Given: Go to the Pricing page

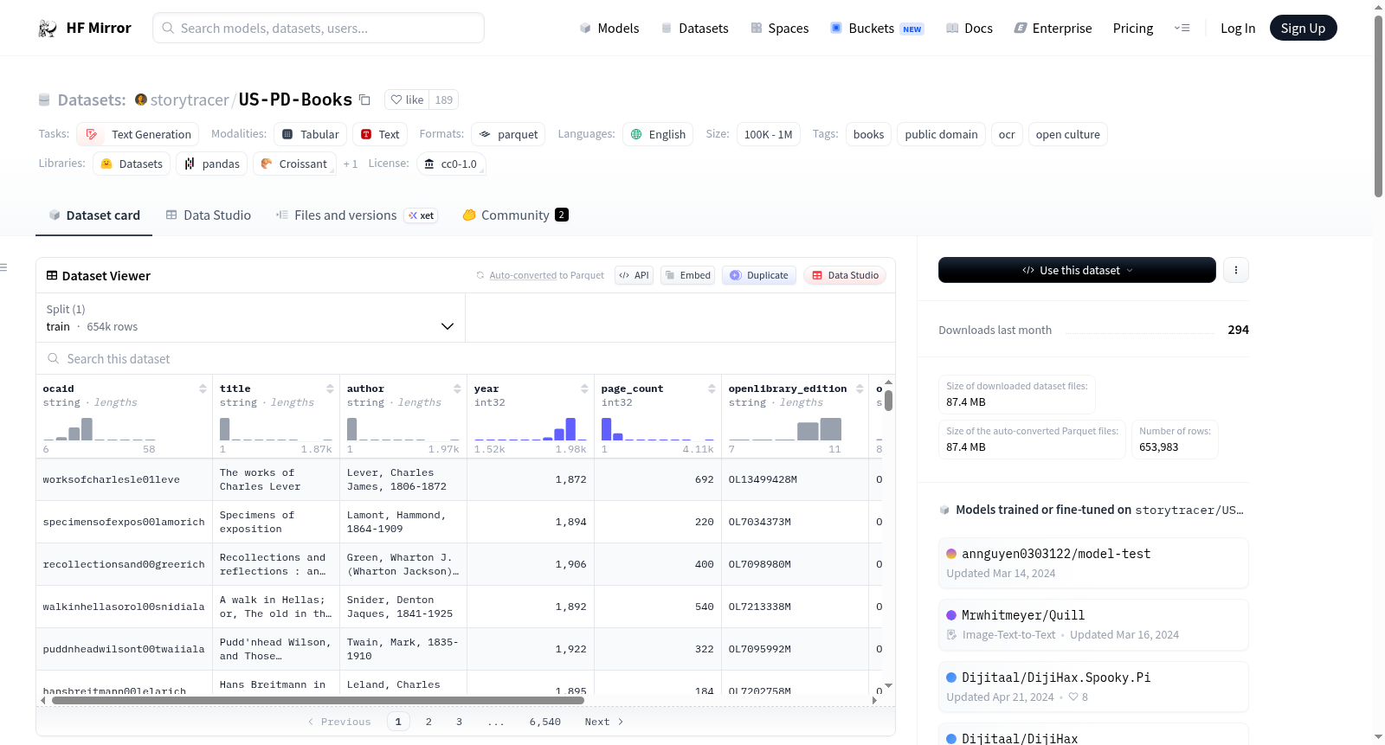Looking at the screenshot, I should (x=1133, y=29).
